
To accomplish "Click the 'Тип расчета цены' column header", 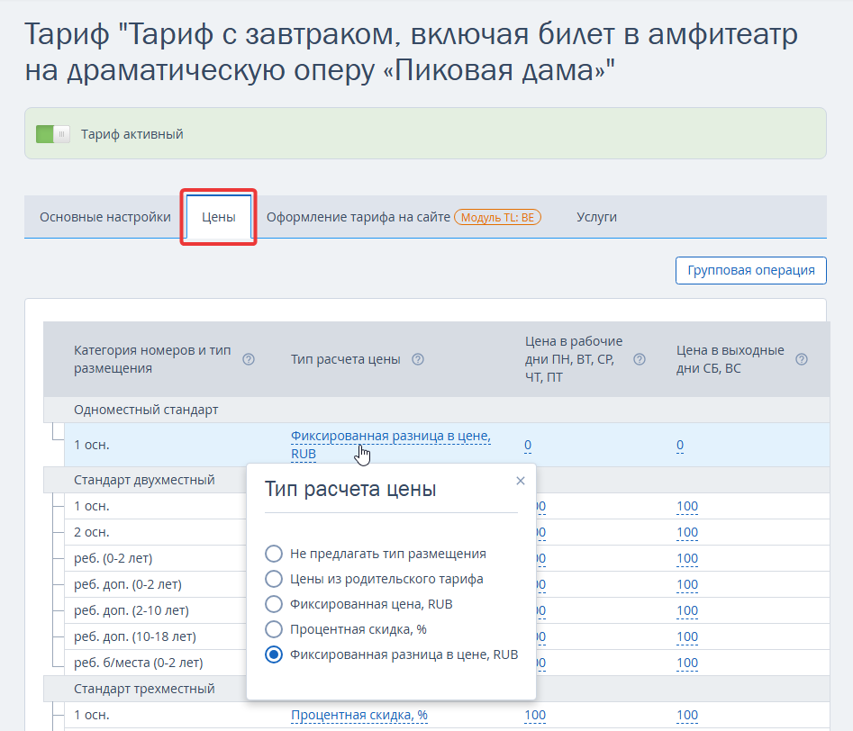I will click(x=346, y=359).
